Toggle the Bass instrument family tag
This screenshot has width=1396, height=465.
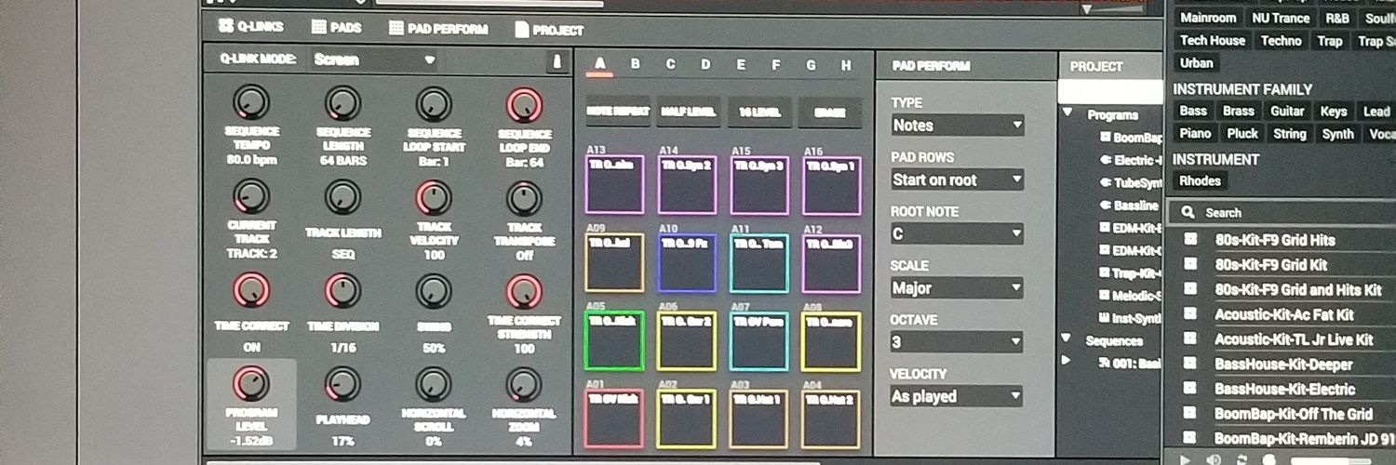click(1193, 112)
